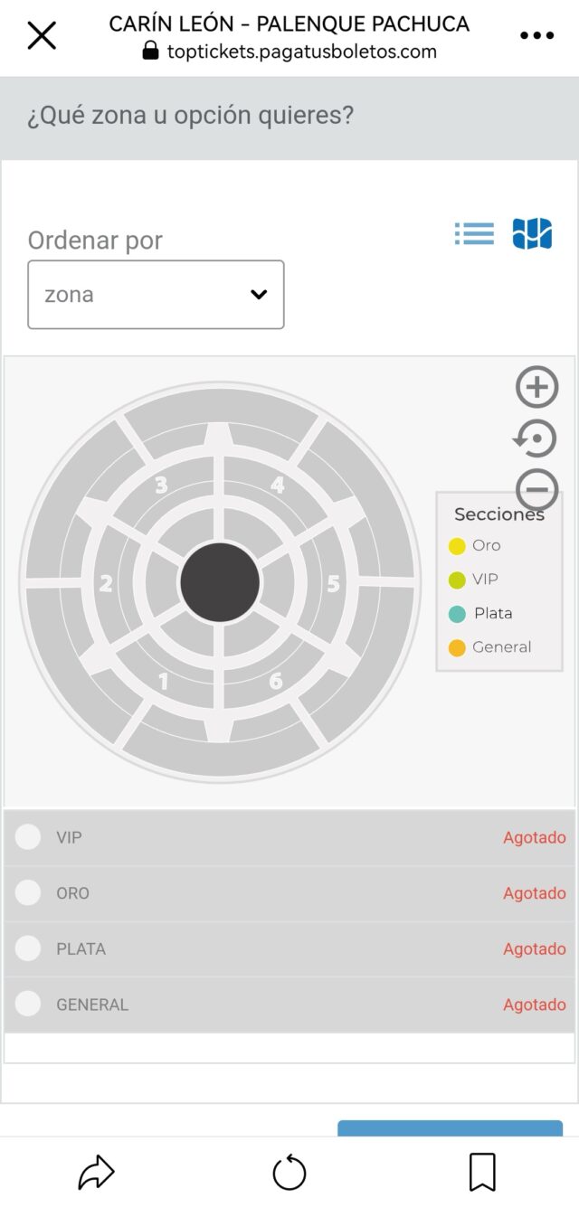Viewport: 579px width, 1207px height.
Task: Reset the seating map view
Action: coord(536,439)
